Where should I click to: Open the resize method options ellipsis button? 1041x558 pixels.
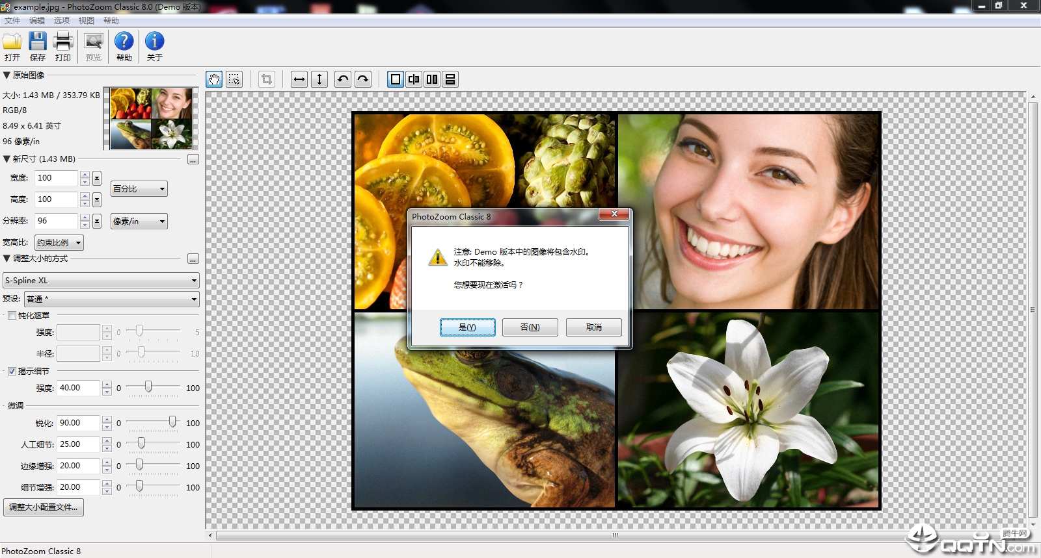[x=193, y=259]
